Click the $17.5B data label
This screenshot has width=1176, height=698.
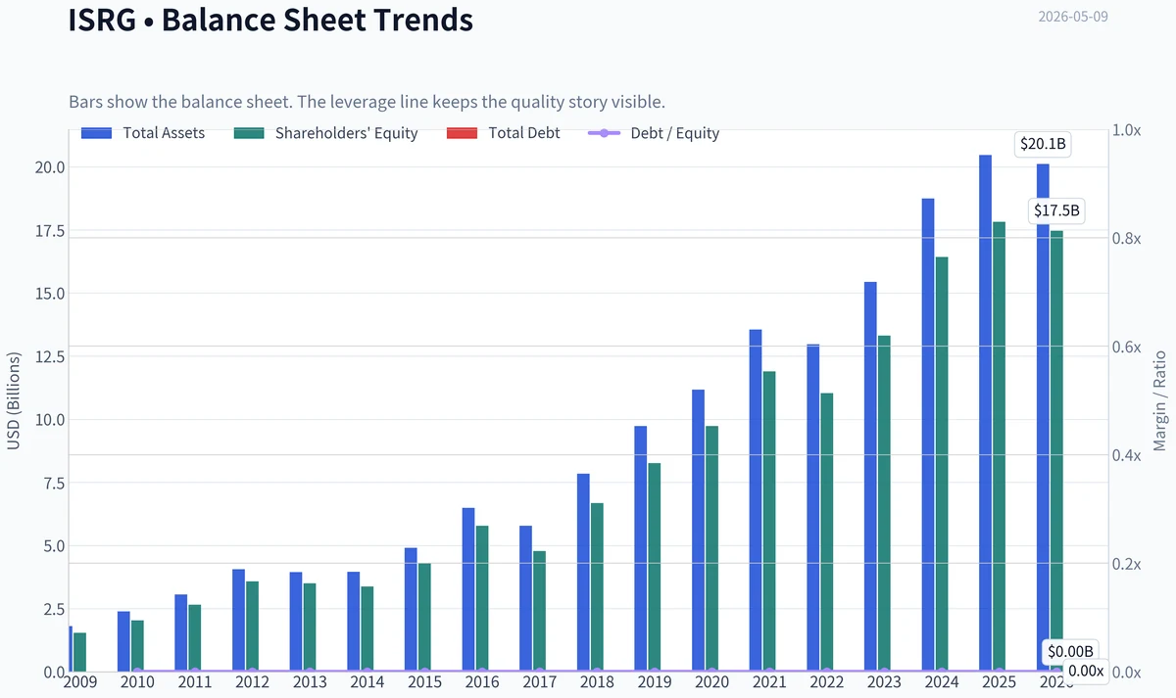pyautogui.click(x=1056, y=210)
